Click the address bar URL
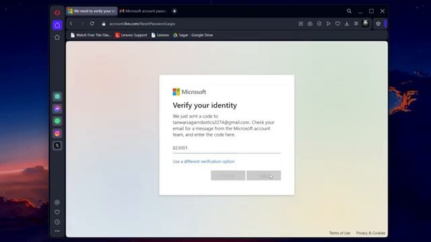The image size is (431, 242). pos(142,24)
